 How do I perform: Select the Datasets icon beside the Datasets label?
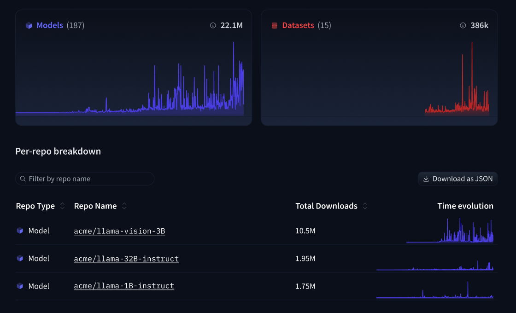(x=274, y=25)
